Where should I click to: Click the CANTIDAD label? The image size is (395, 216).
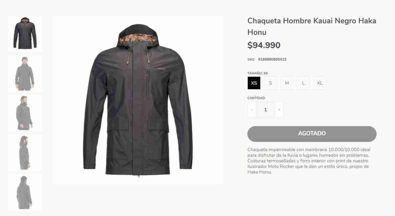[256, 98]
